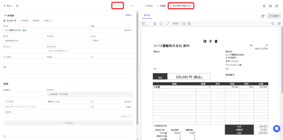Click the share/export icon at top right
This screenshot has height=140, width=283.
tap(264, 6)
